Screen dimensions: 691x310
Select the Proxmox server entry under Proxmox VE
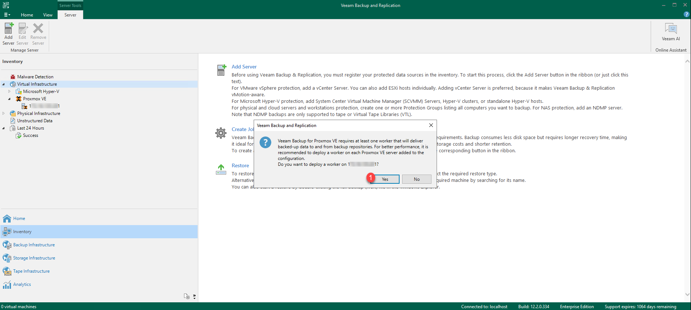(x=44, y=106)
